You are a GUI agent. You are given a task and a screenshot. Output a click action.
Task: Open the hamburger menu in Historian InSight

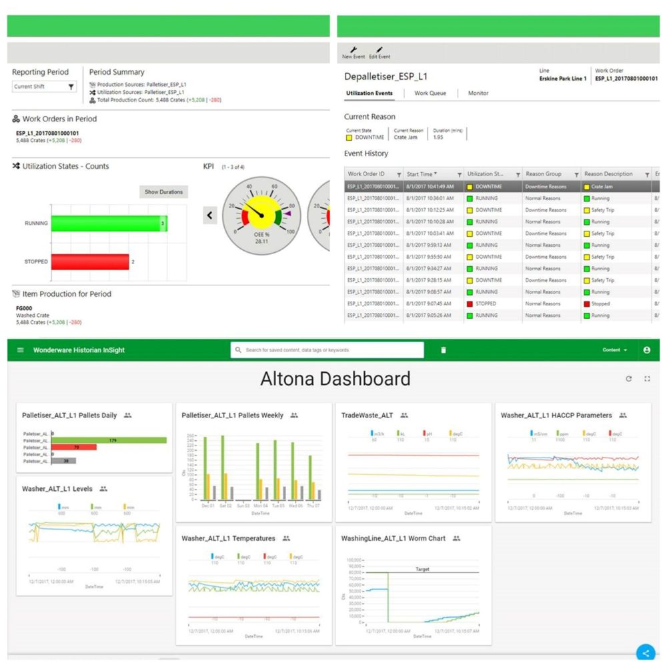point(20,350)
